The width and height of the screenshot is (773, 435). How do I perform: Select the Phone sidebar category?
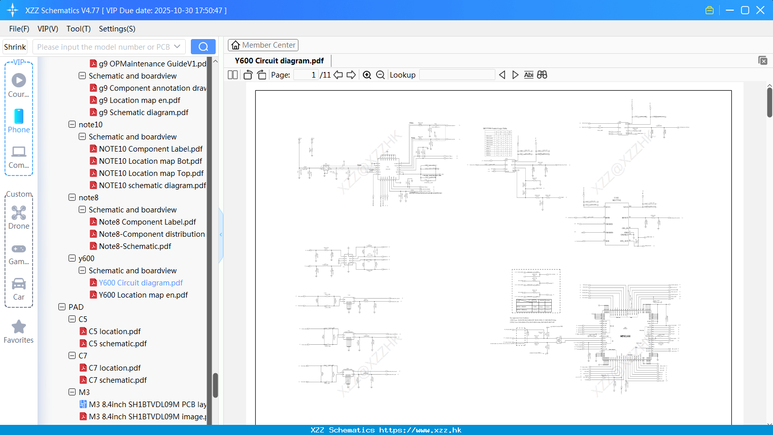(x=19, y=121)
